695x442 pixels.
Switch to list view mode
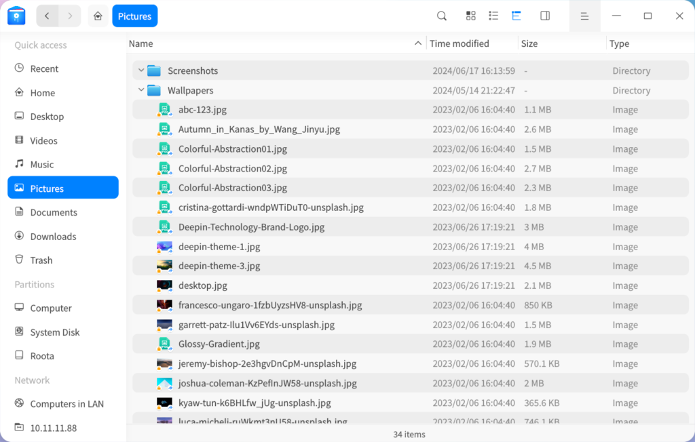pos(493,15)
